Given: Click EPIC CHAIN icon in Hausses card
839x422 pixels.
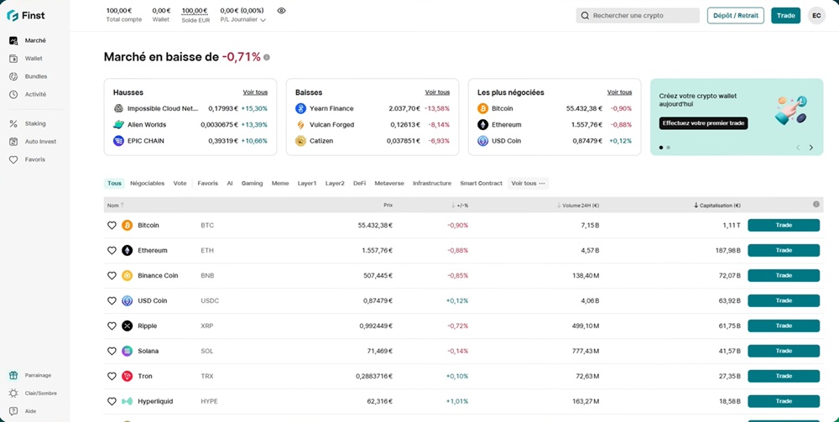Looking at the screenshot, I should pos(118,141).
